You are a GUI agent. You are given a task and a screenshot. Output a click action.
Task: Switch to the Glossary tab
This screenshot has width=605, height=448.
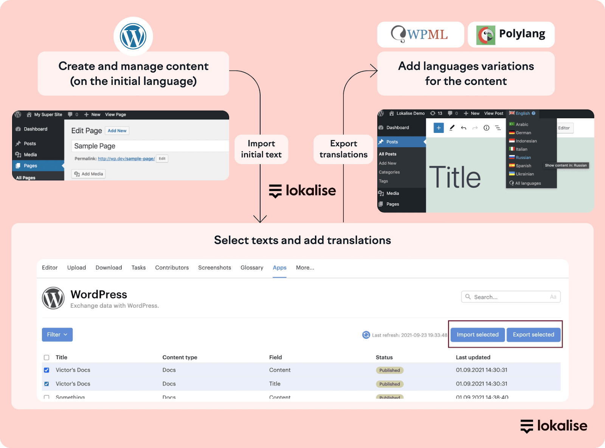click(252, 268)
